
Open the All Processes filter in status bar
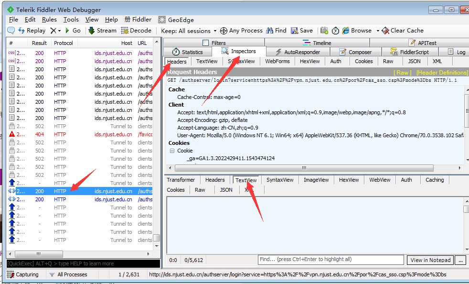[x=68, y=274]
